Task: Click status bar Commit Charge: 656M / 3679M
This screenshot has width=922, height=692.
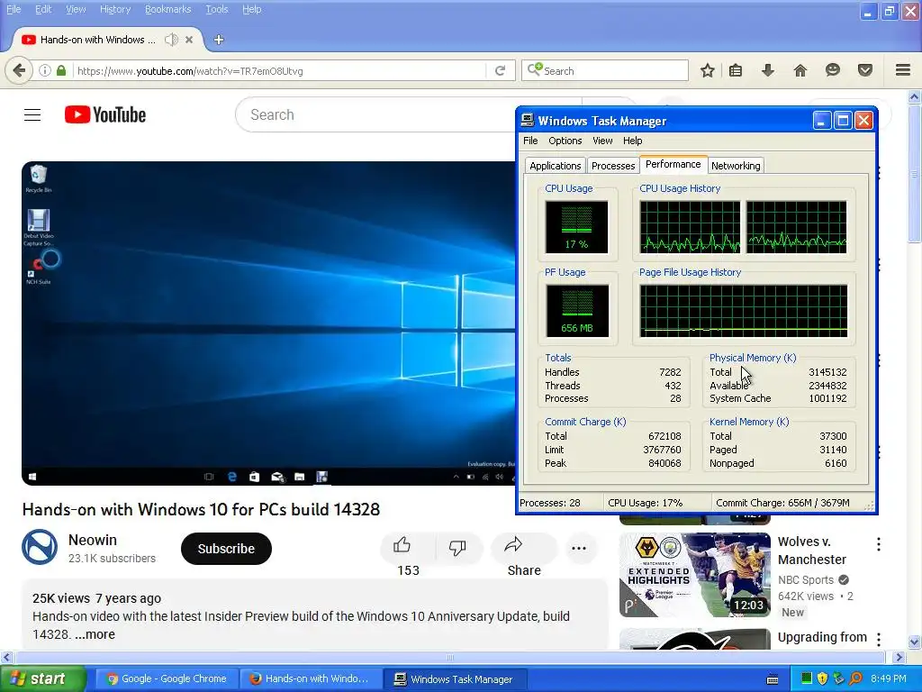Action: [782, 503]
